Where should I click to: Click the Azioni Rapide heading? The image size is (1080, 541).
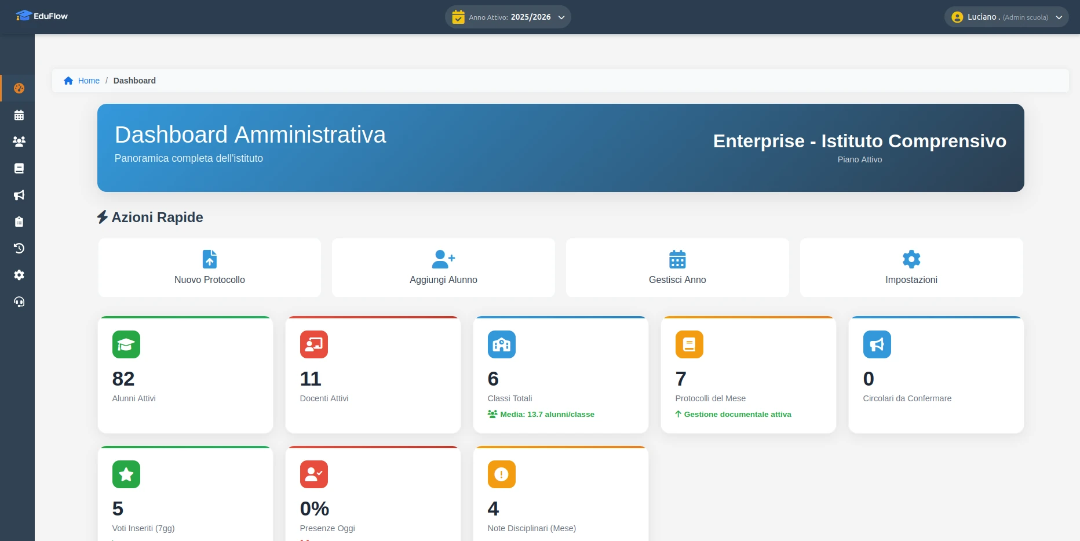coord(151,217)
